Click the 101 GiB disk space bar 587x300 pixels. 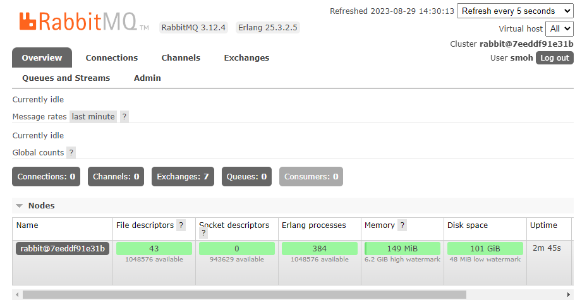pos(485,248)
